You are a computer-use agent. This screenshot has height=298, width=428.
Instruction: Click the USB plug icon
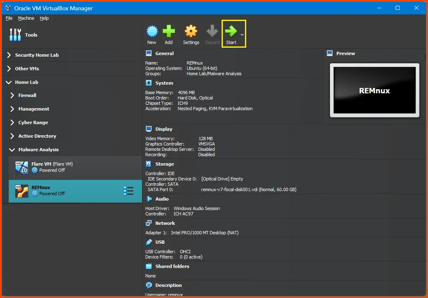[149, 242]
